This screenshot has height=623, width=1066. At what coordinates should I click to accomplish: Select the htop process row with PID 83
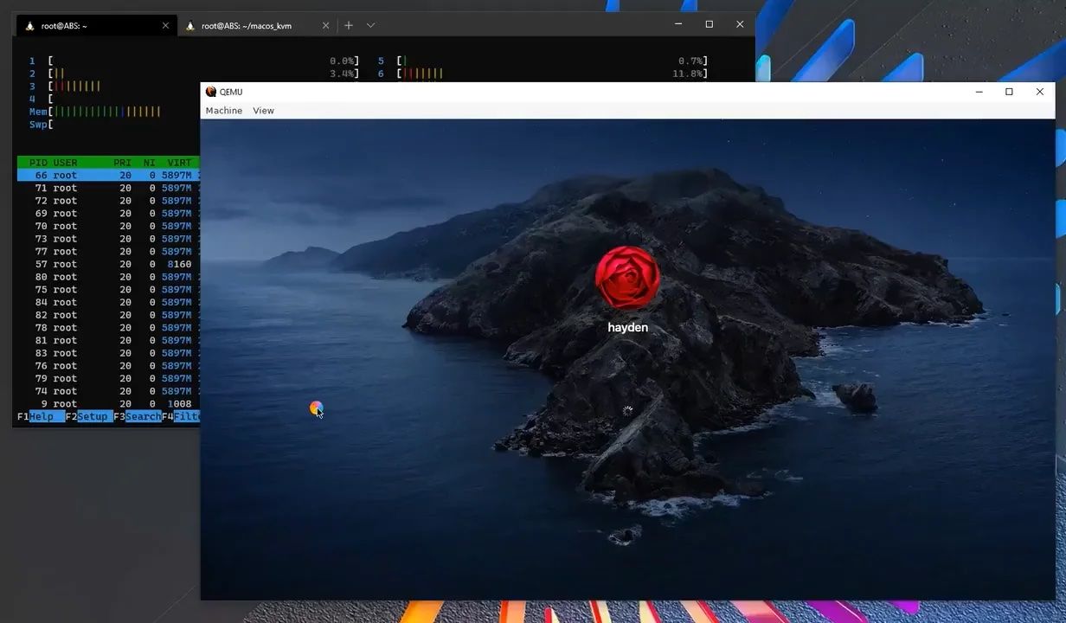coord(109,353)
